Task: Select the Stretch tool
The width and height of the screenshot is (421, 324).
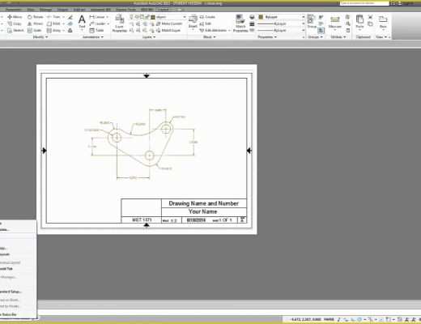Action: (x=15, y=31)
